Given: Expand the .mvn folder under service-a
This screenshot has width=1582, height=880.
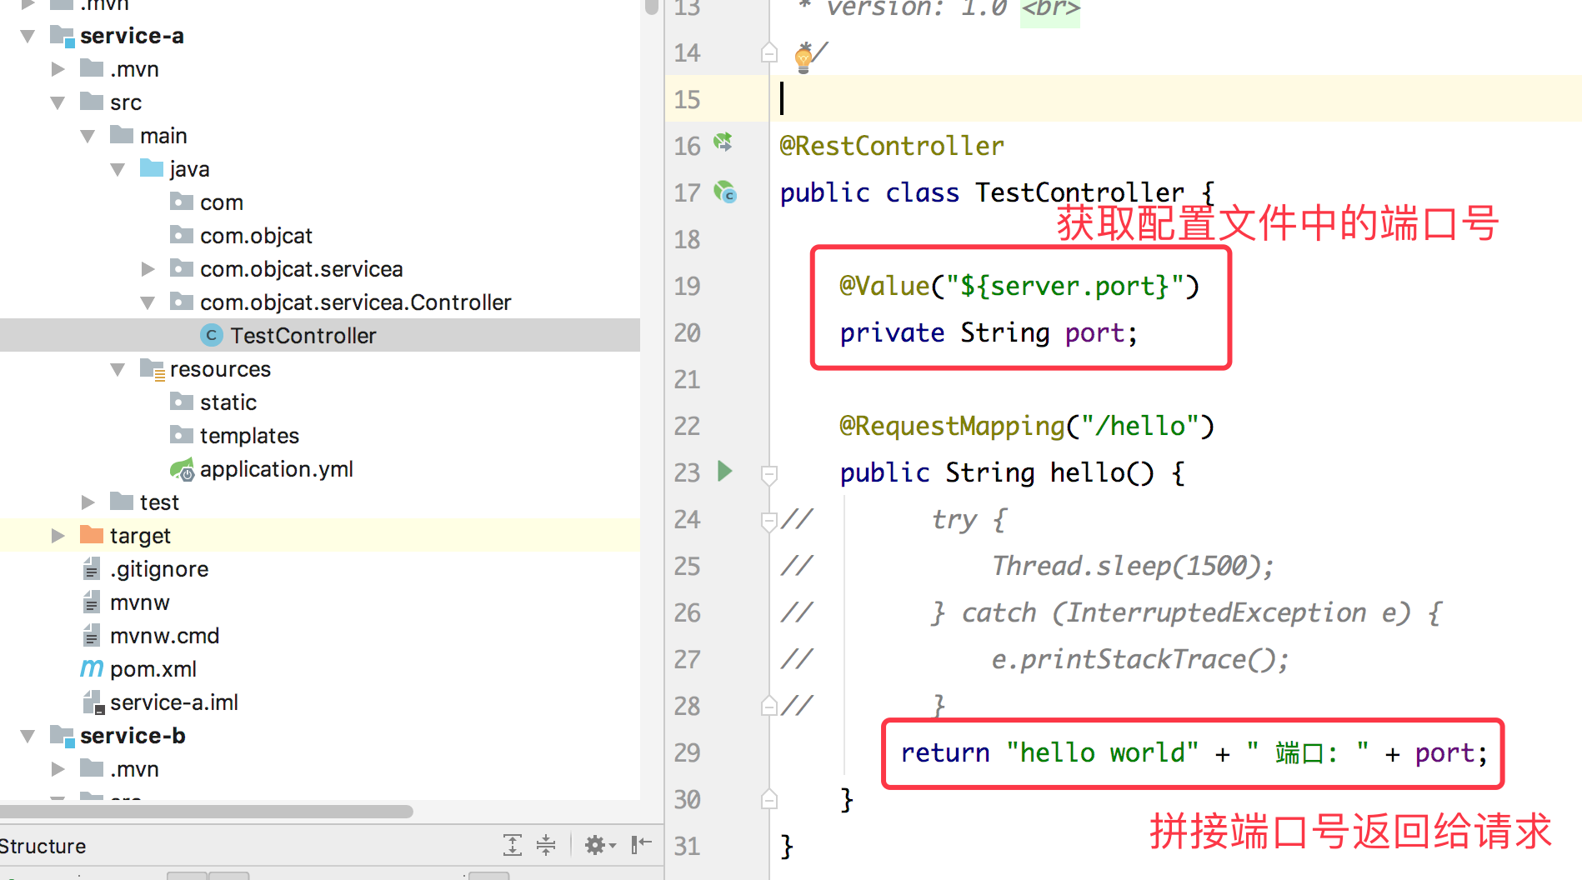Looking at the screenshot, I should [58, 69].
